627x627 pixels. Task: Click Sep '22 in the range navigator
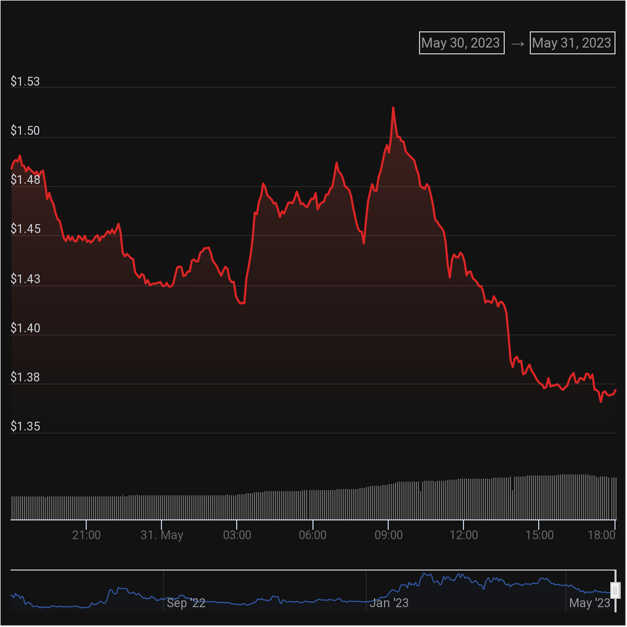click(186, 603)
